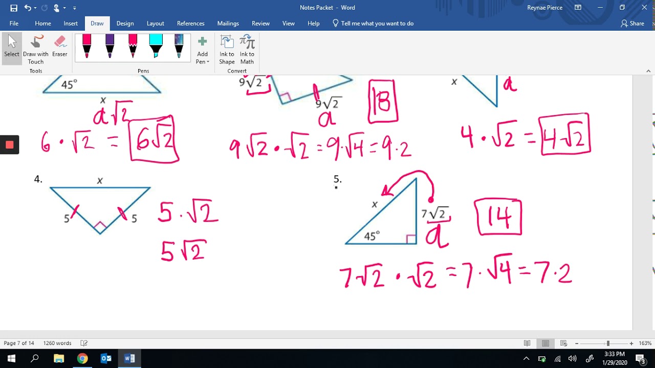
Task: Select the pink pencil with jagged tip
Action: coord(133,46)
